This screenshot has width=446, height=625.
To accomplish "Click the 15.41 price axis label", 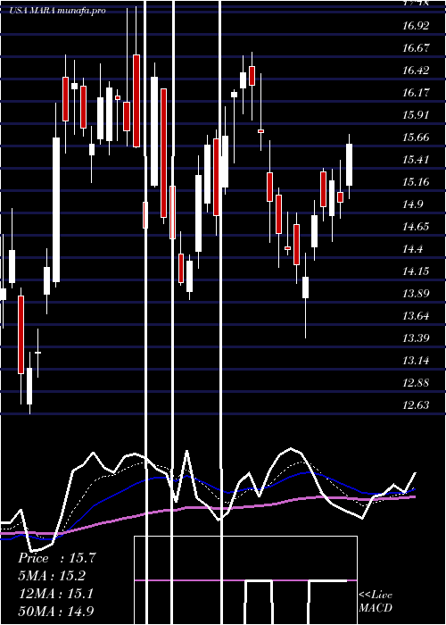I will tap(416, 160).
